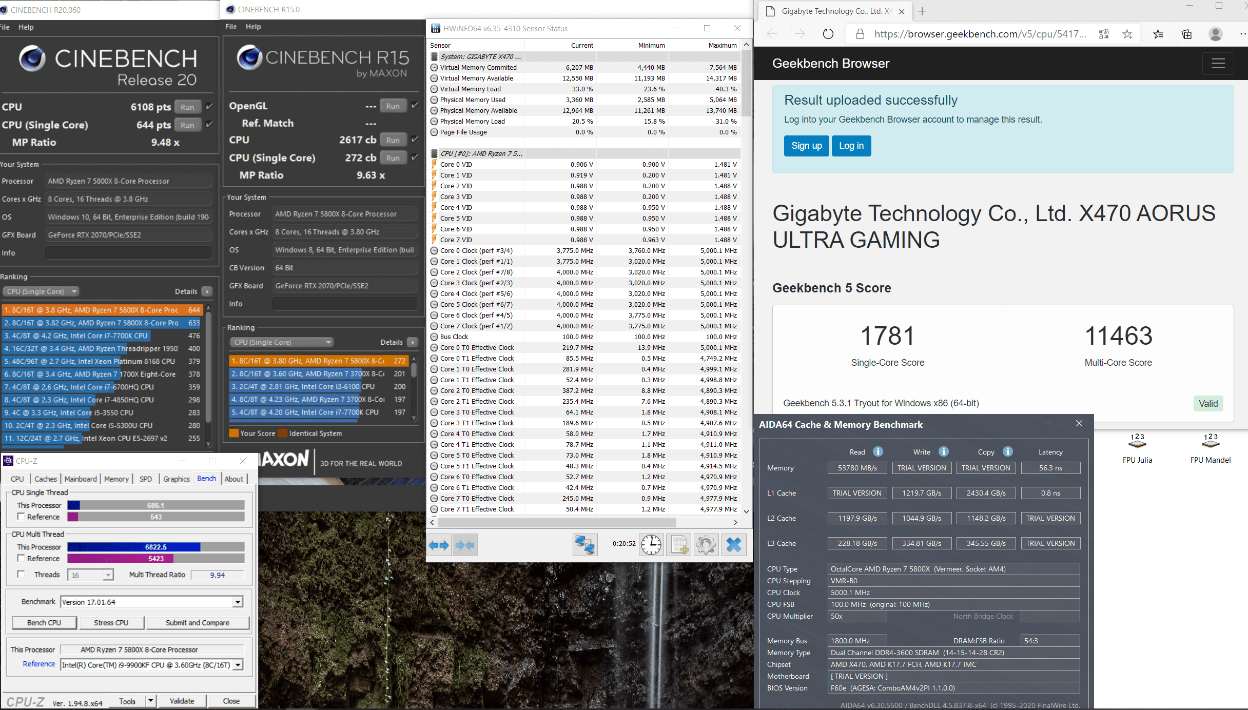Viewport: 1248px width, 710px height.
Task: Run Cinebench R20 CPU test
Action: point(187,107)
